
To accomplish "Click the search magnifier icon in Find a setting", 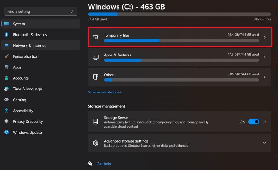I will coord(73,11).
